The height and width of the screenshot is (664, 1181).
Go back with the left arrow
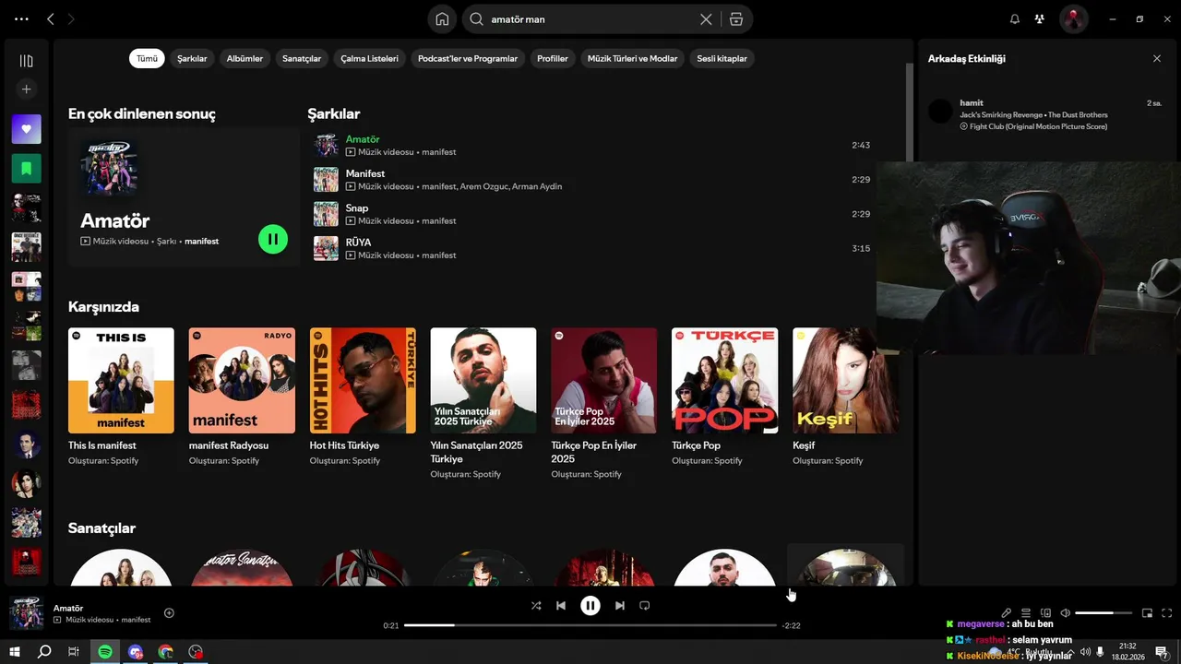pos(51,18)
